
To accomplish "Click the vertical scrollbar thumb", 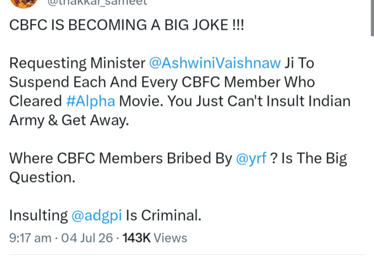I will 372,18.
